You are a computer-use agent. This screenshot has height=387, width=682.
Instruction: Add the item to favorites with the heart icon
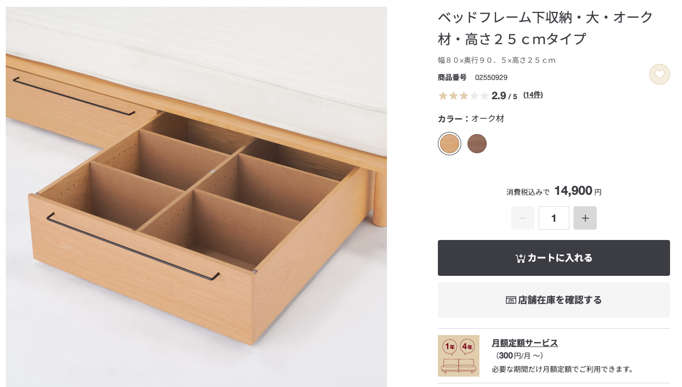(659, 74)
